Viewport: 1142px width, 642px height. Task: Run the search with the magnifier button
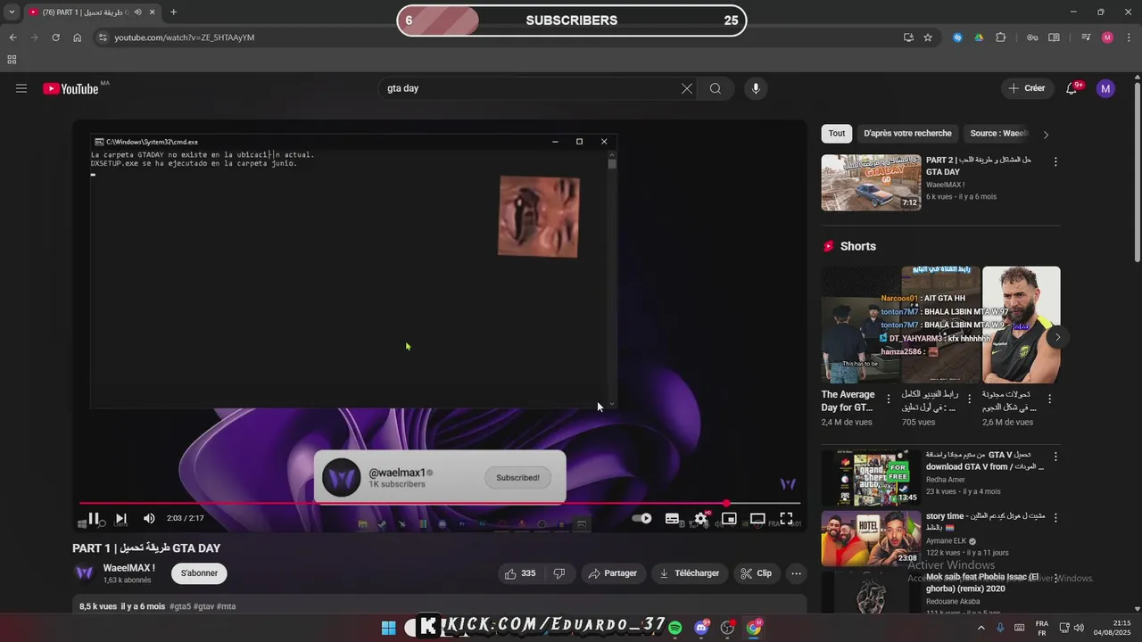coord(716,88)
